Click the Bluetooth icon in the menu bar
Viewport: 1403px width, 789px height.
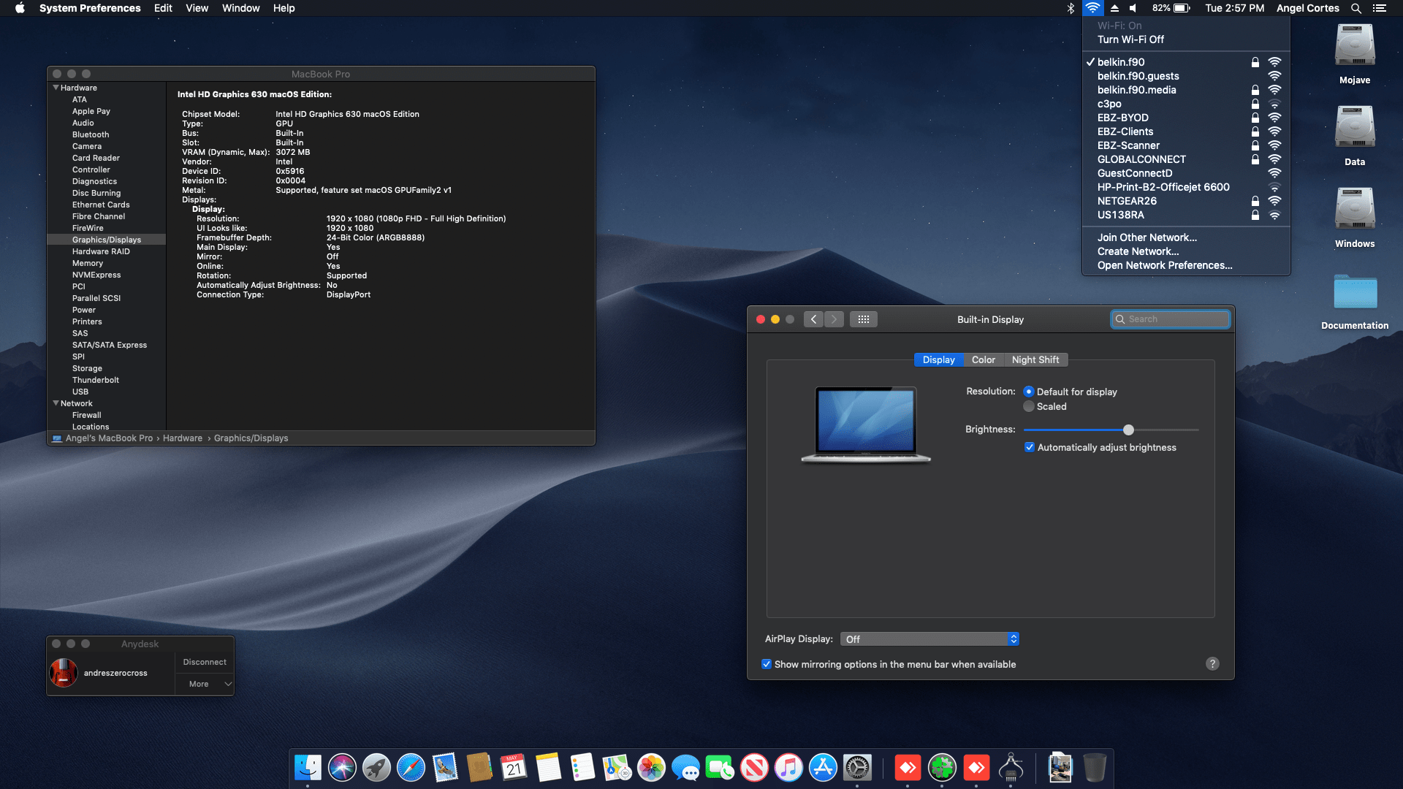[x=1071, y=8]
